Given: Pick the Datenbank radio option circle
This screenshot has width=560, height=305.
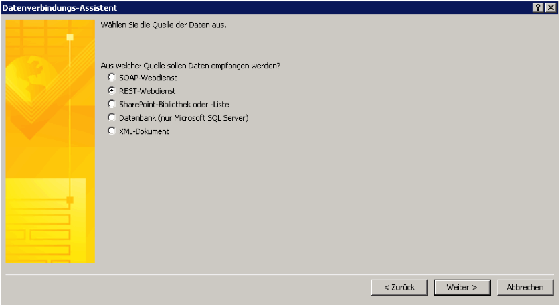Looking at the screenshot, I should [x=112, y=117].
